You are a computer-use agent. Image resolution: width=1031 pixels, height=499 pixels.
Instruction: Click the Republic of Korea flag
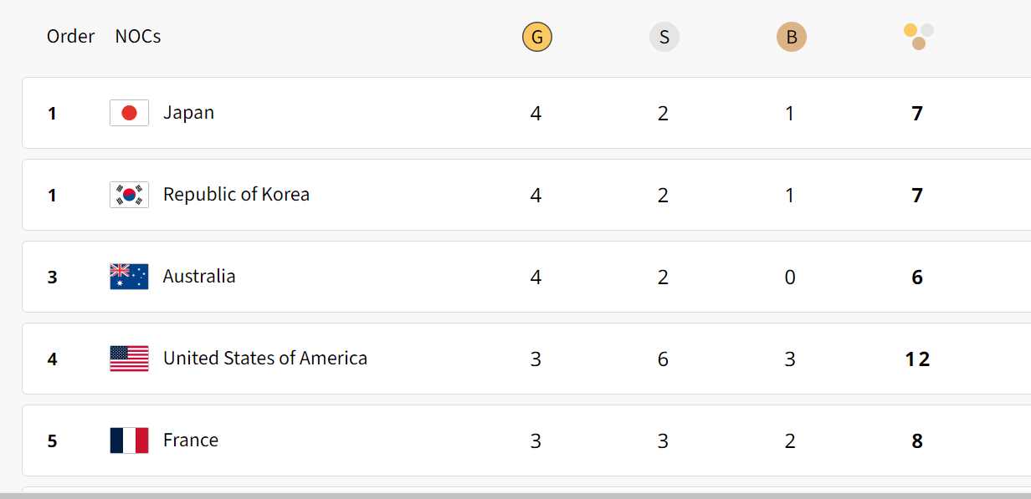pyautogui.click(x=129, y=195)
